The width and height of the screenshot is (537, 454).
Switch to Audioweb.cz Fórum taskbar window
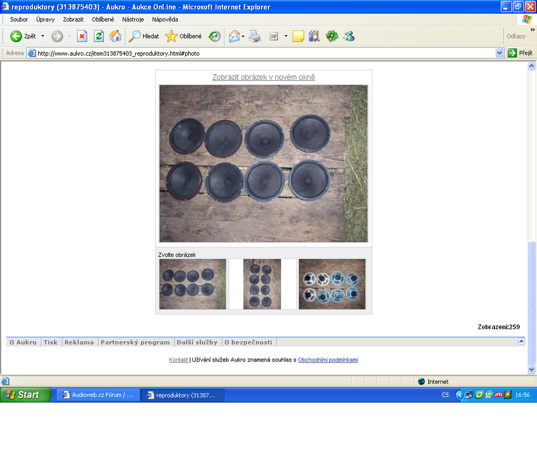98,395
